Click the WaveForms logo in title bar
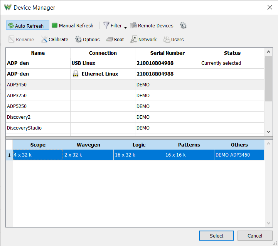The width and height of the screenshot is (278, 246). (x=7, y=7)
